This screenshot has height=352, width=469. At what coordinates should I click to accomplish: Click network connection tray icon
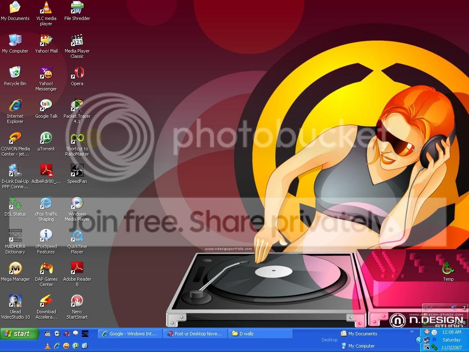tap(427, 340)
